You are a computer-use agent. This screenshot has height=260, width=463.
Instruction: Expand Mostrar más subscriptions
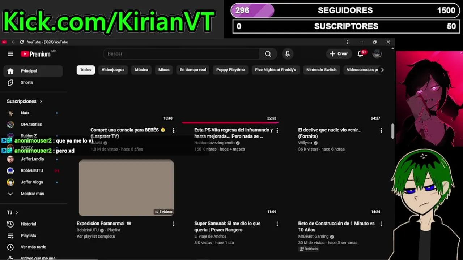(33, 194)
